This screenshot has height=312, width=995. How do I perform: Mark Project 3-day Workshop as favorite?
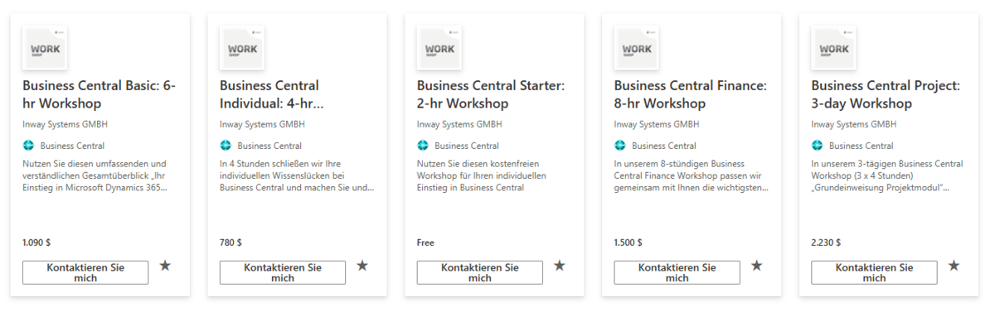pyautogui.click(x=954, y=266)
